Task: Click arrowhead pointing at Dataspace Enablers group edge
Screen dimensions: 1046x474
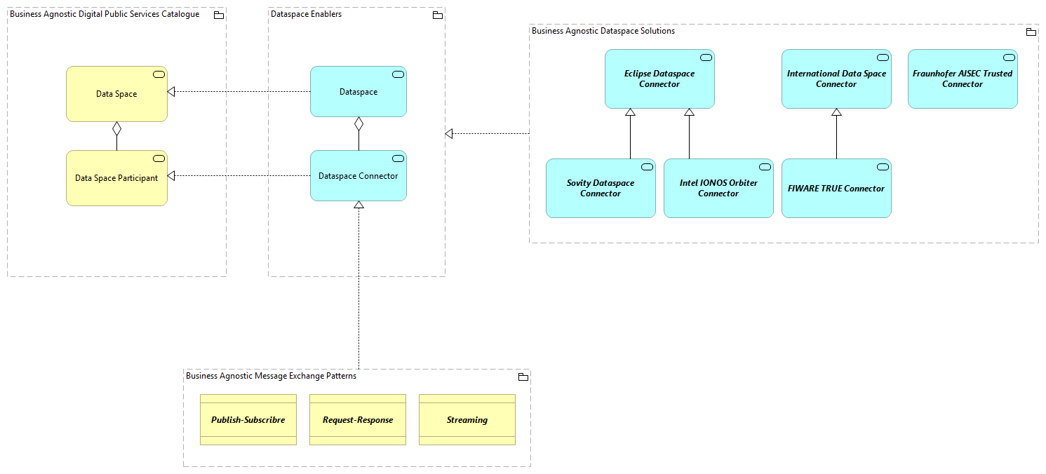Action: click(x=449, y=133)
